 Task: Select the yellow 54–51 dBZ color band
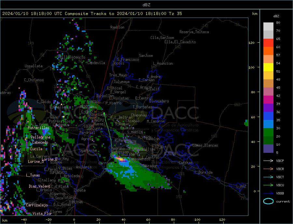coord(268,67)
